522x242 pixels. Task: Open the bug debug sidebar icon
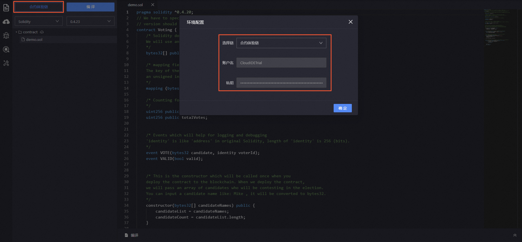tap(6, 36)
